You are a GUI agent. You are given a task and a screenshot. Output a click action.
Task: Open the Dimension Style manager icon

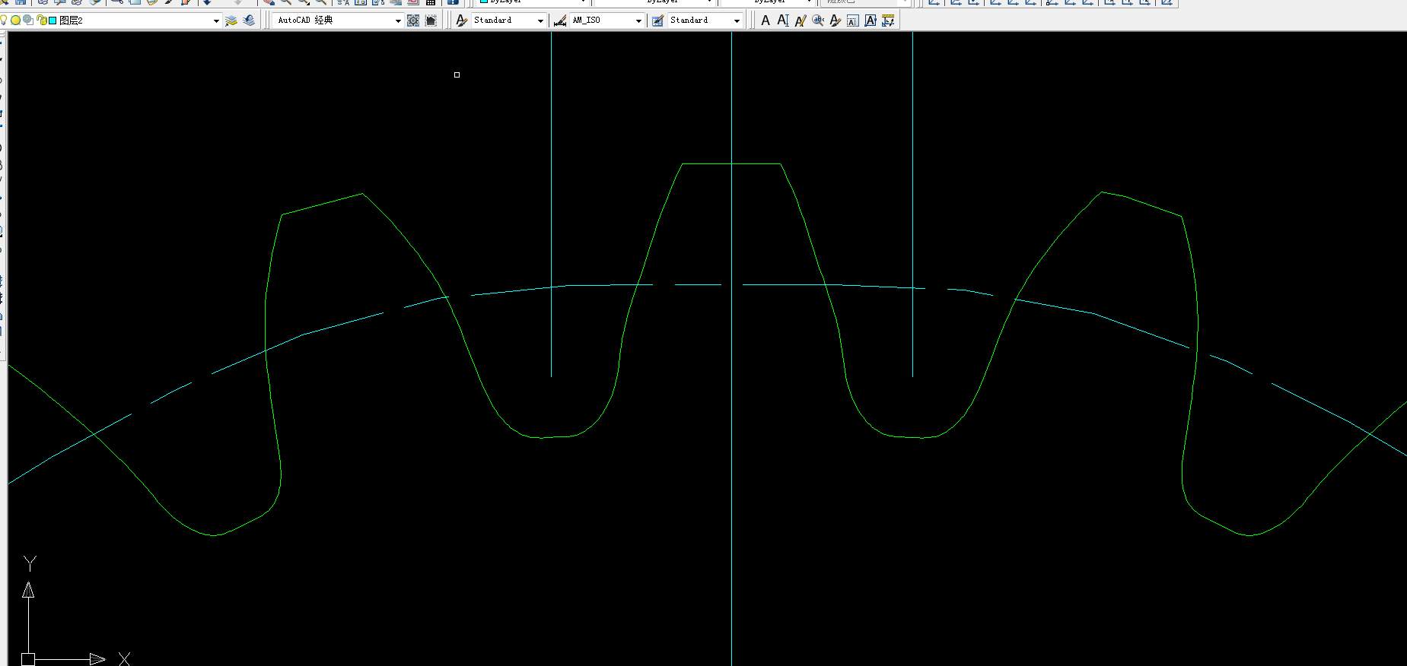560,21
